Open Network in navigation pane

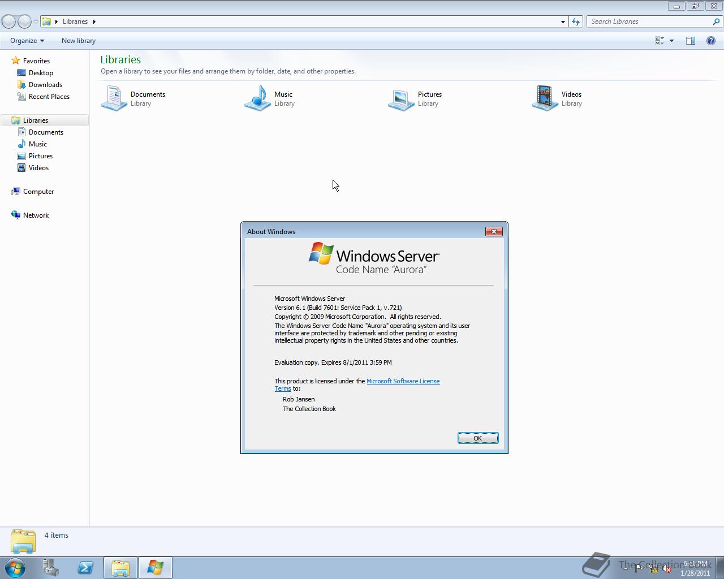tap(36, 215)
